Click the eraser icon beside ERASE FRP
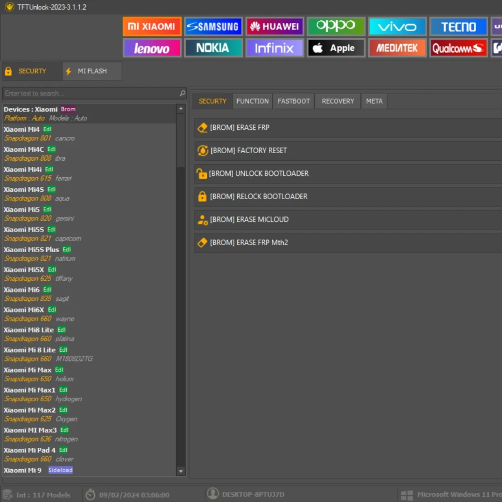Screen dimensions: 502x502 (202, 128)
